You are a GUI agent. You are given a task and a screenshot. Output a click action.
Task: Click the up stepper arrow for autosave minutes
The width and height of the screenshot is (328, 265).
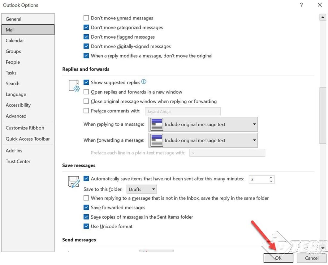click(271, 177)
